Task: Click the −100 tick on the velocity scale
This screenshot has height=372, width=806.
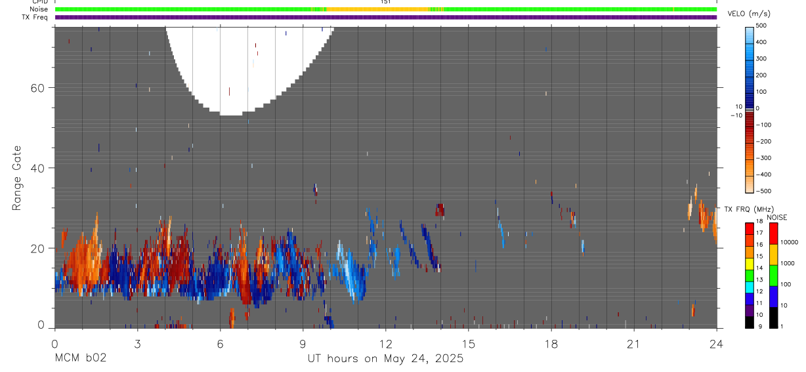Action: pos(763,125)
